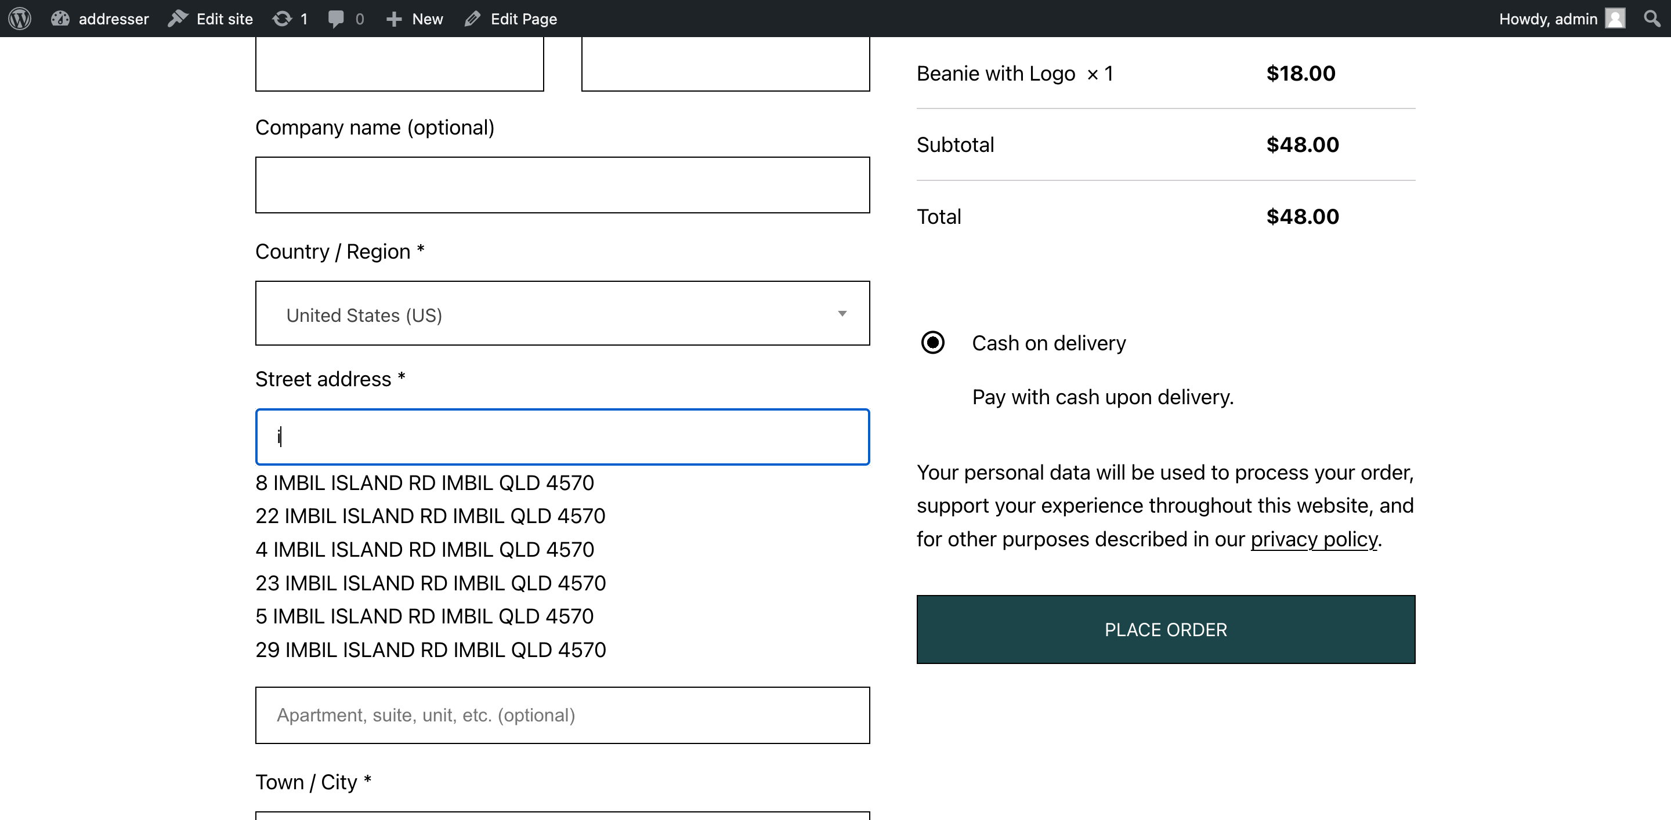This screenshot has height=820, width=1671.
Task: Focus the Company name input field
Action: (562, 185)
